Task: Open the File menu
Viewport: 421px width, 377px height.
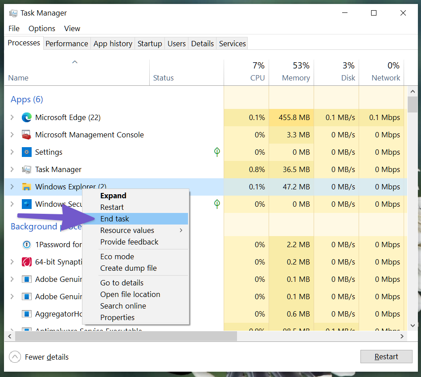Action: pyautogui.click(x=14, y=28)
